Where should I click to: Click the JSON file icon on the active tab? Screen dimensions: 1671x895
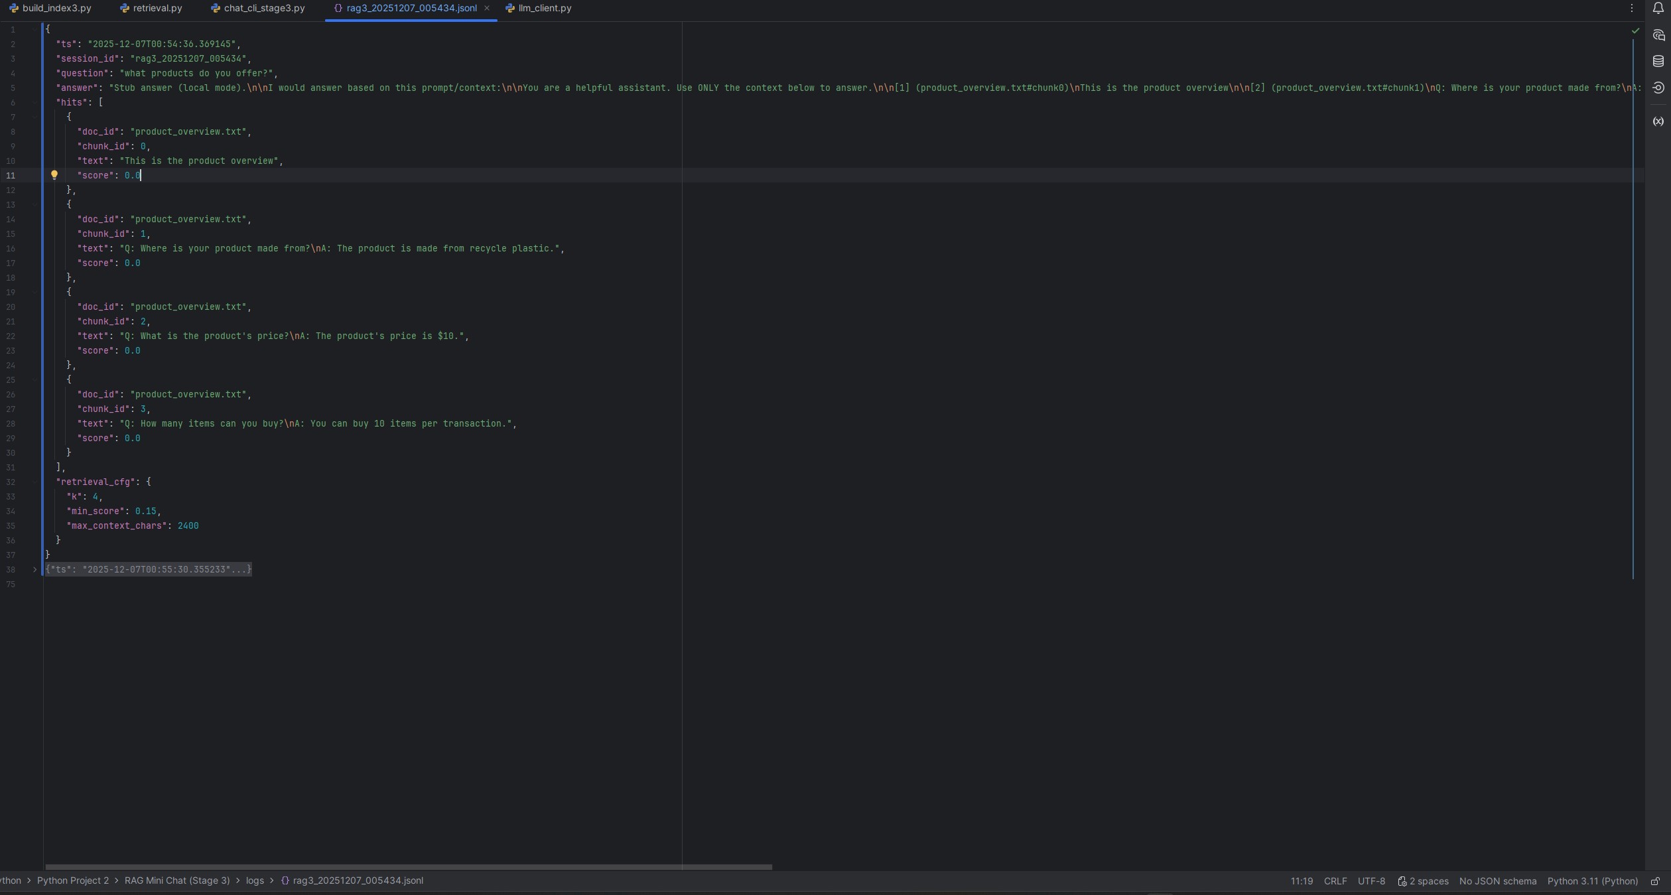click(x=338, y=8)
